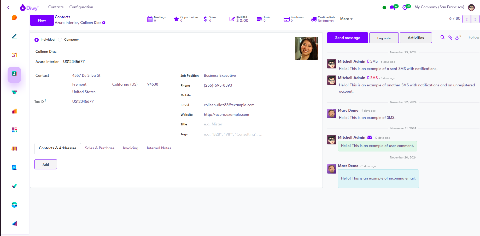Open the Discuss app from the sidebar
The image size is (480, 236).
pyautogui.click(x=14, y=17)
